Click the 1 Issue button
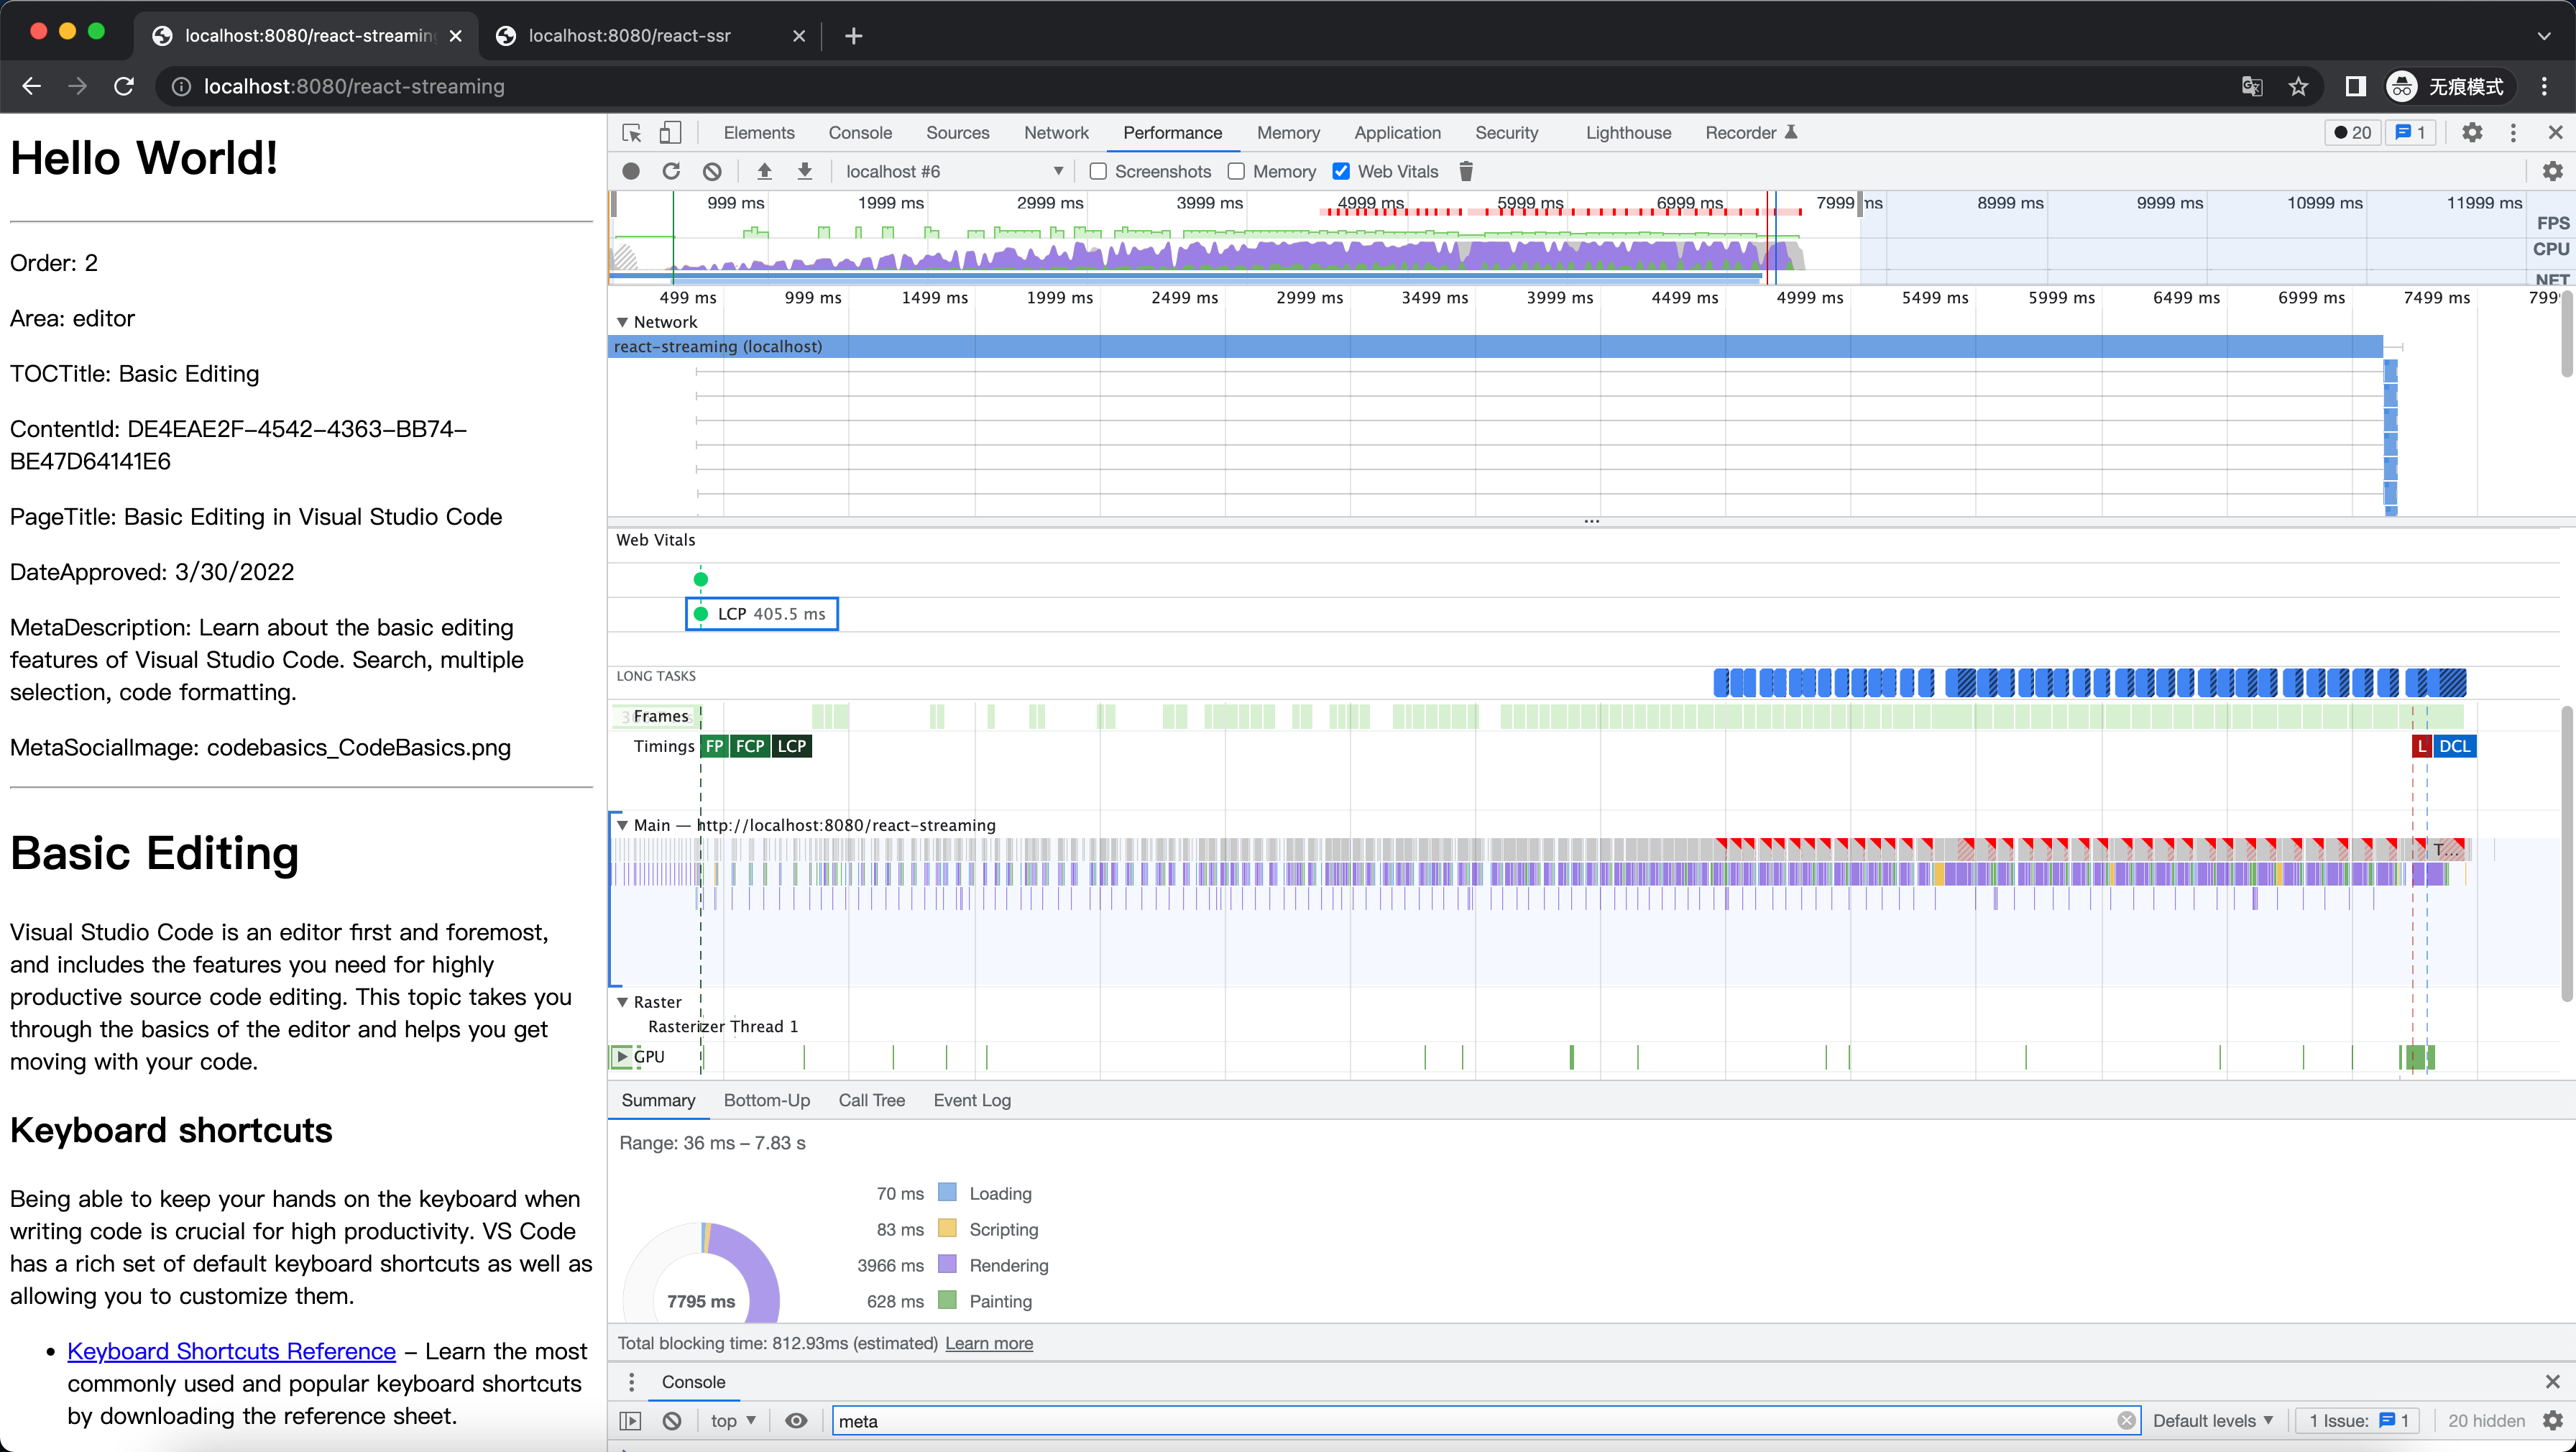 [x=2357, y=1420]
